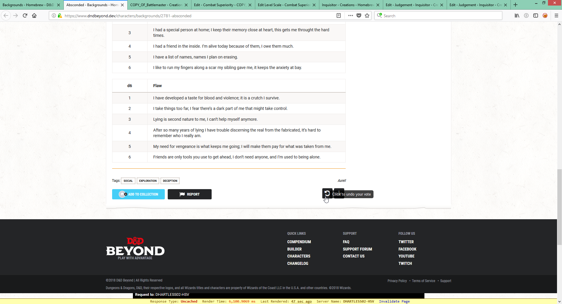Click the undo vote icon
Screen dimensions: 562x304
(x=327, y=194)
